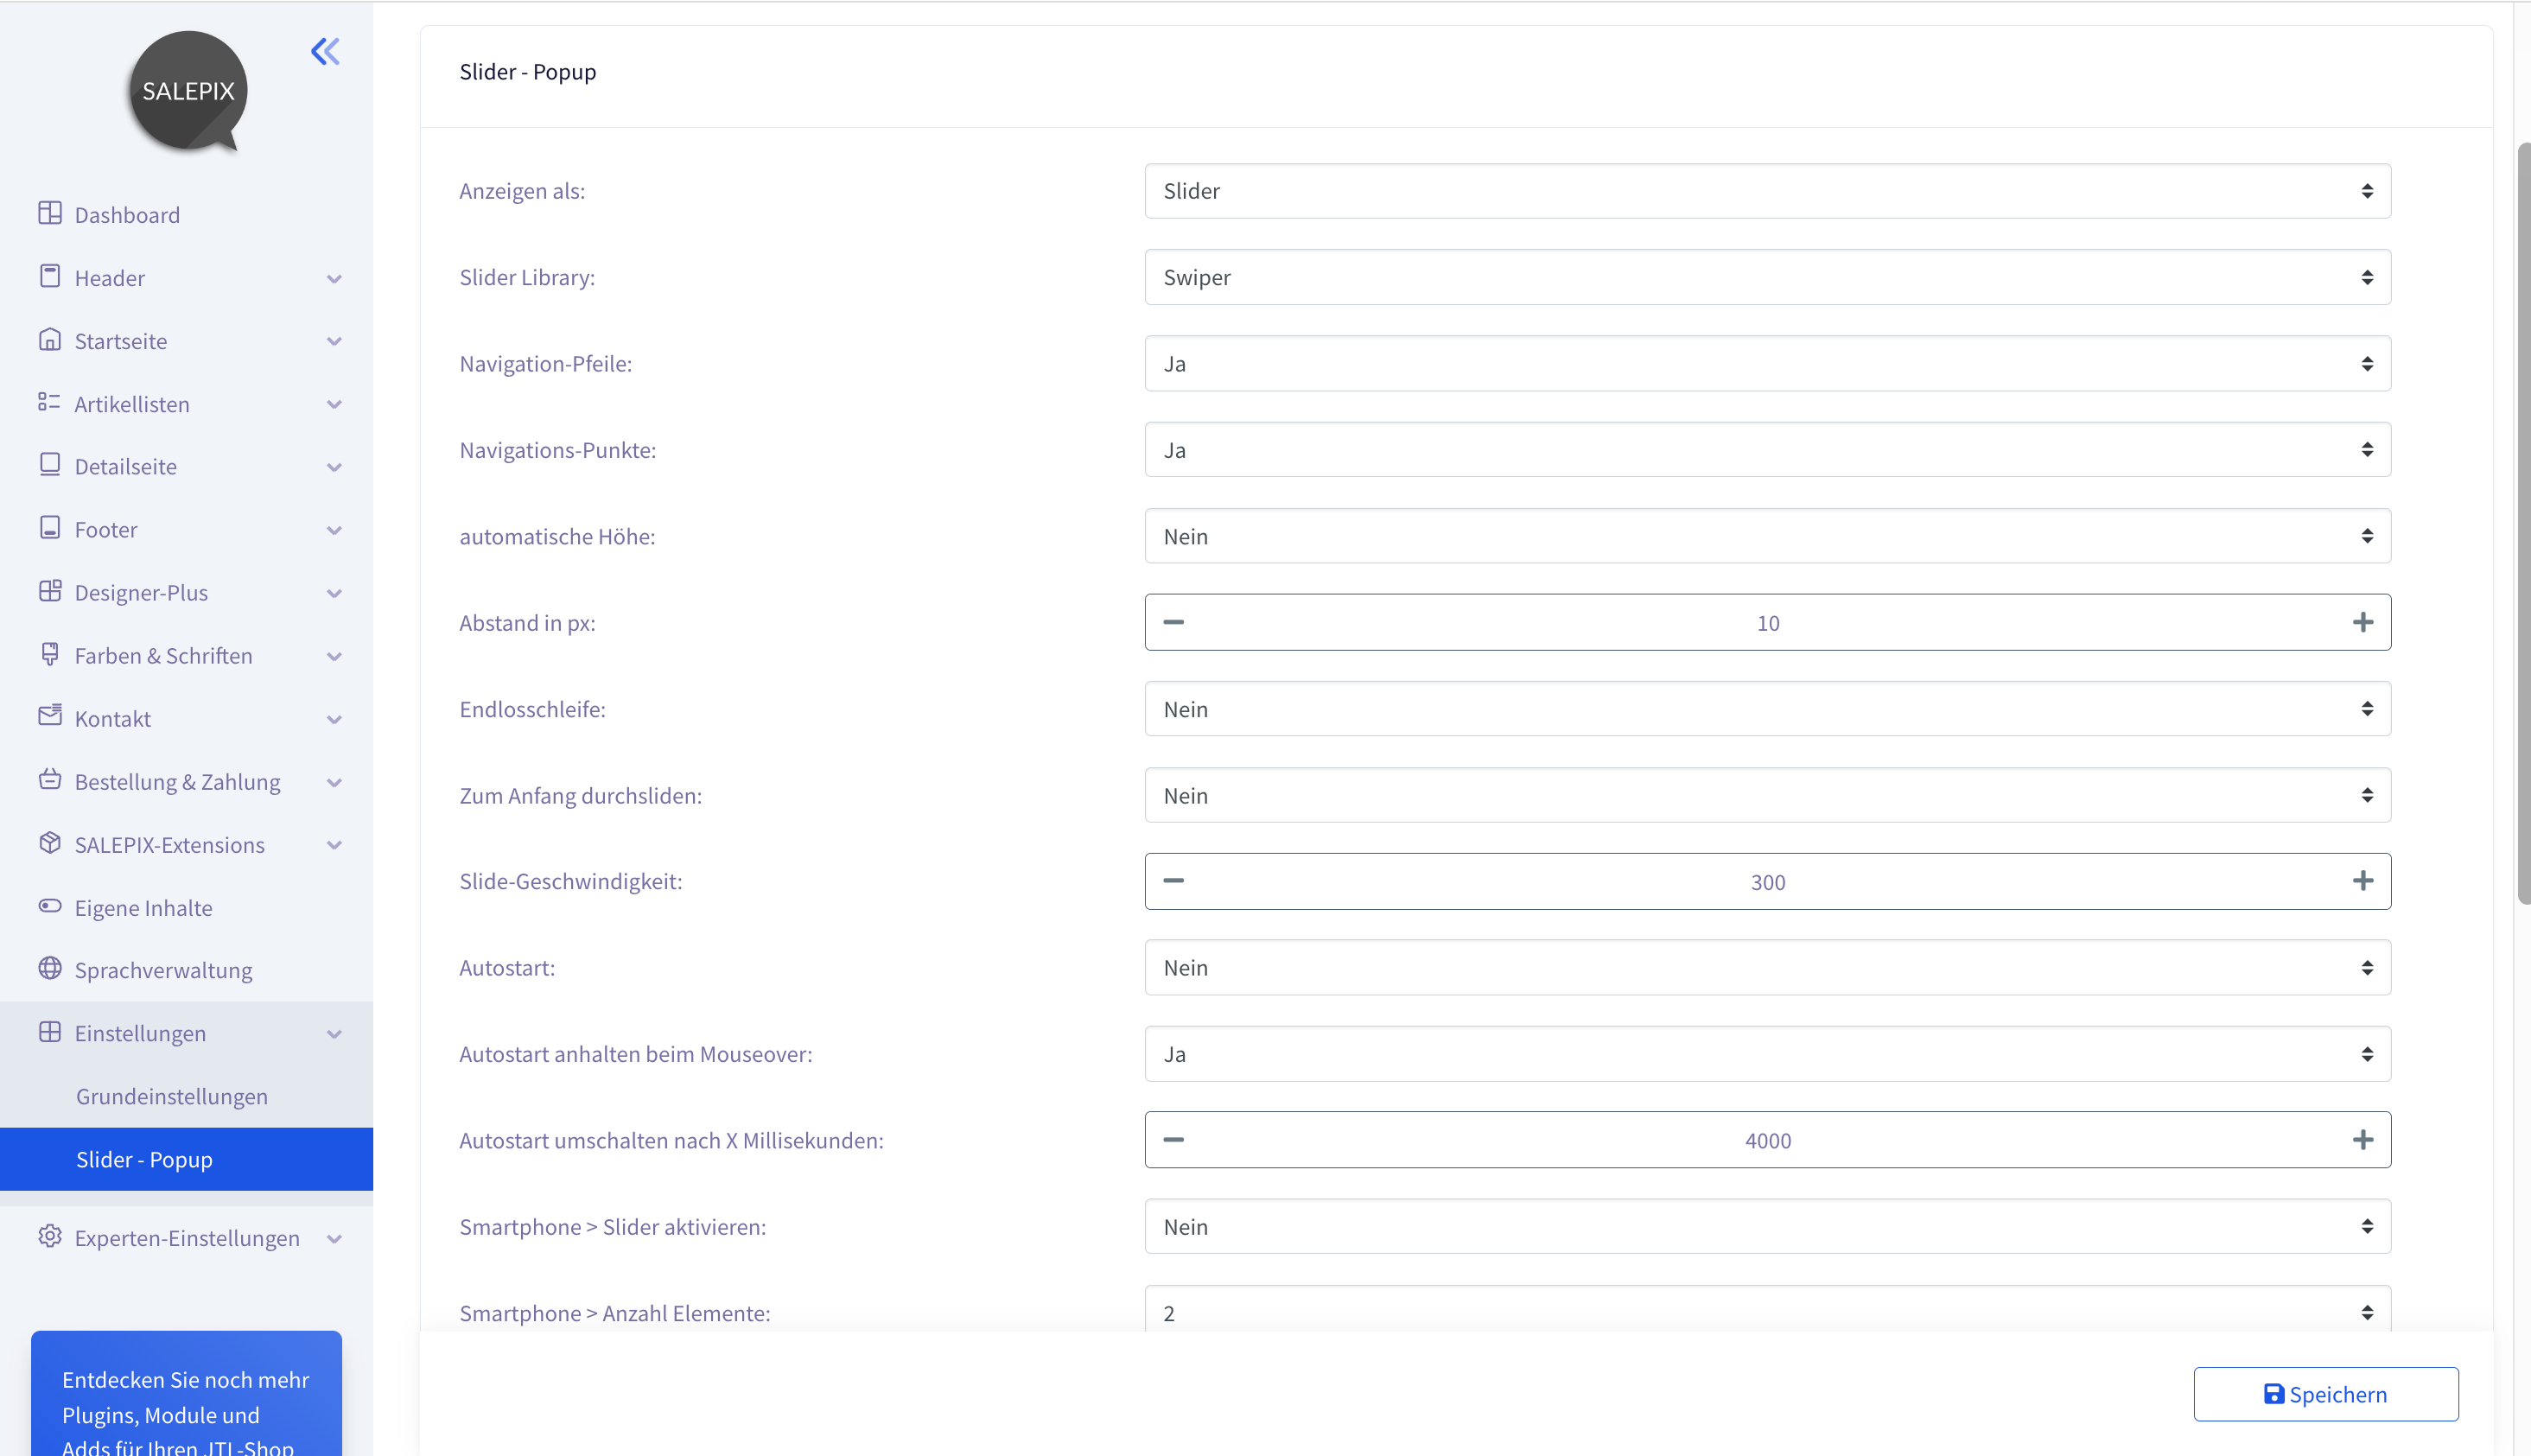Viewport: 2531px width, 1456px height.
Task: Expand the Footer menu chevron
Action: tap(334, 531)
